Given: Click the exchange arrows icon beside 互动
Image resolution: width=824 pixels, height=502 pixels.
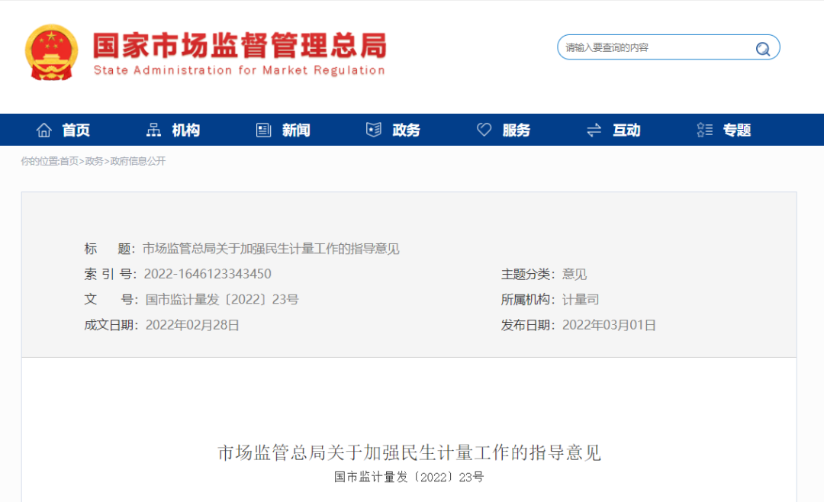Looking at the screenshot, I should (594, 130).
